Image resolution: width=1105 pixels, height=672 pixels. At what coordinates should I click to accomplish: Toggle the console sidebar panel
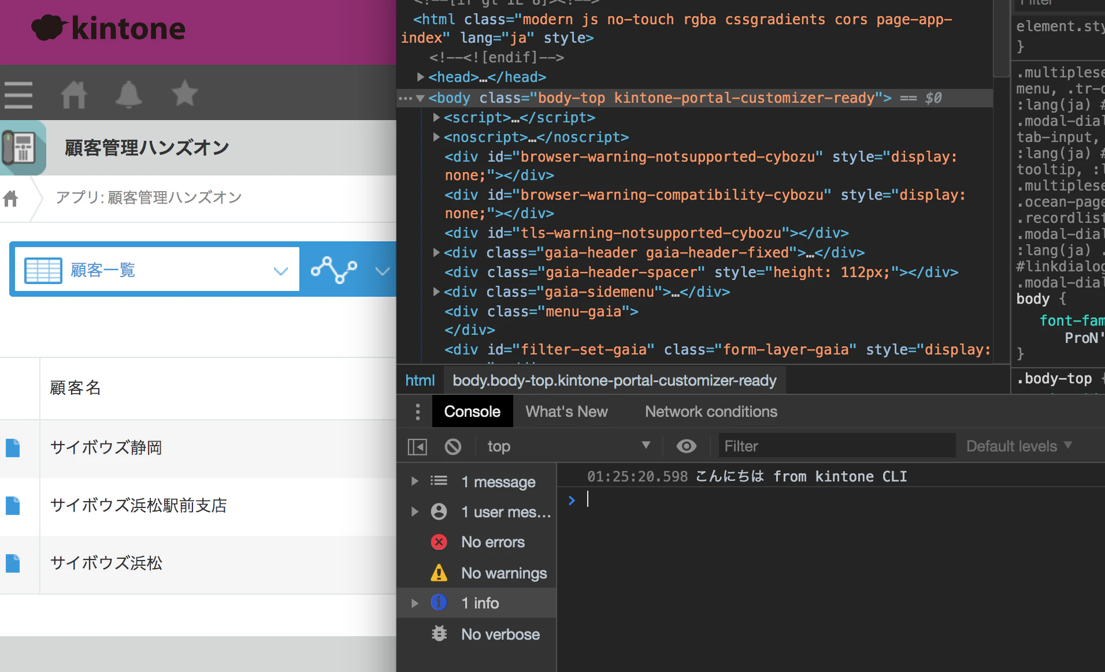417,446
